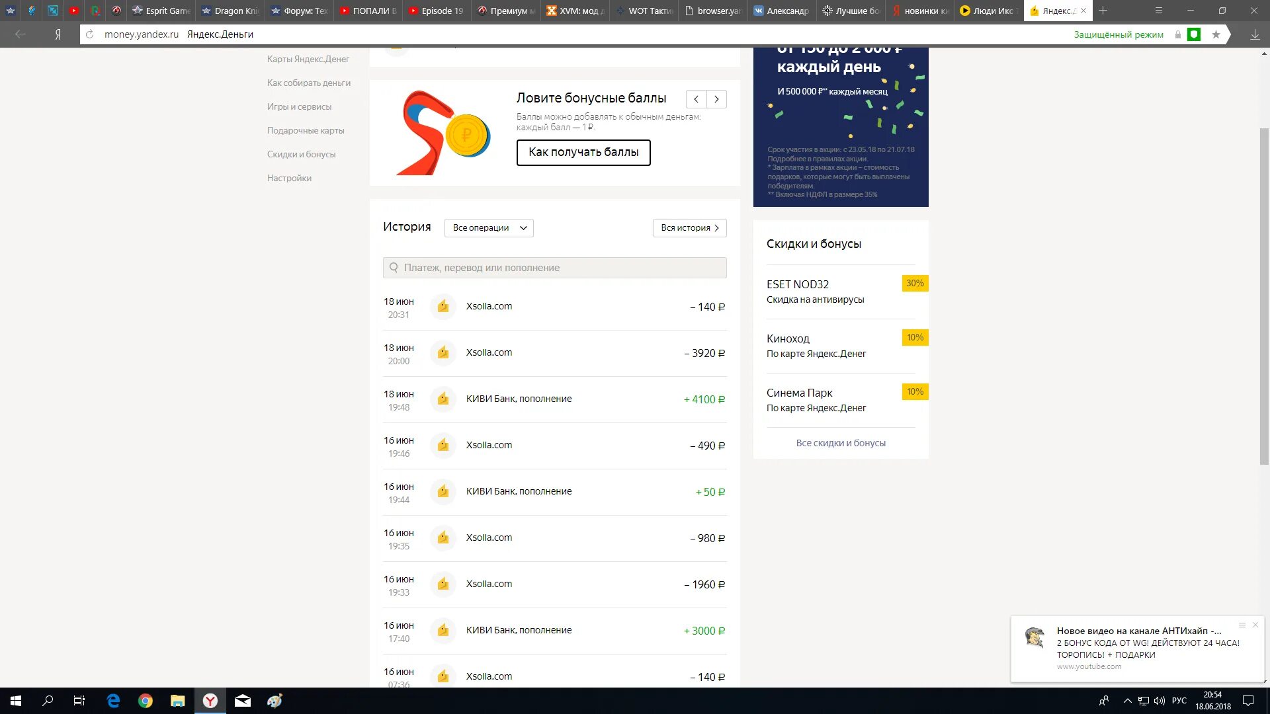This screenshot has height=714, width=1270.
Task: Click 'РУС' language indicator
Action: coord(1179,701)
